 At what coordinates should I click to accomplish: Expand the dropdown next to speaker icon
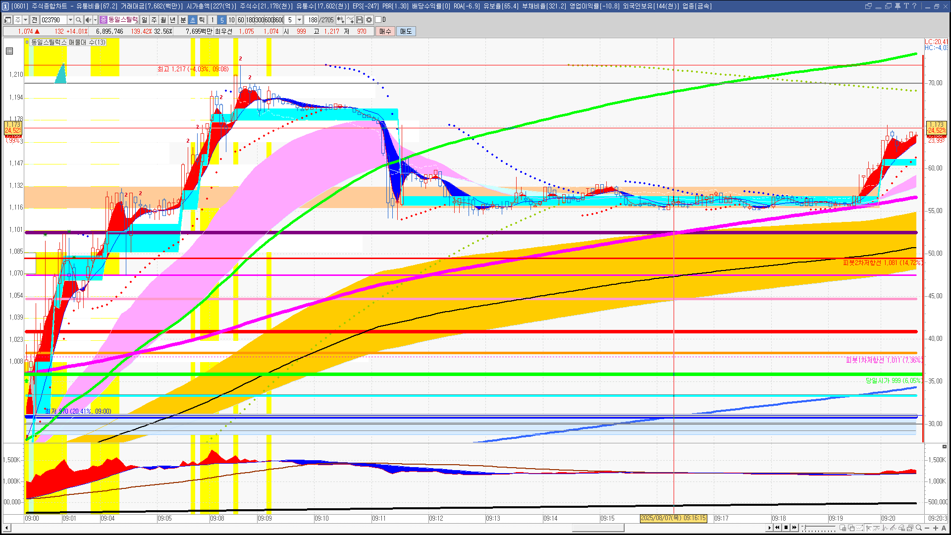tap(95, 20)
